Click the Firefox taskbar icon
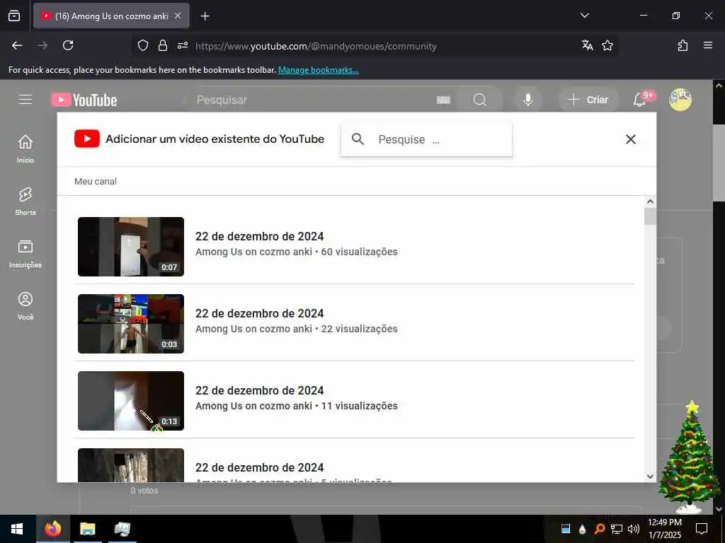 click(52, 529)
